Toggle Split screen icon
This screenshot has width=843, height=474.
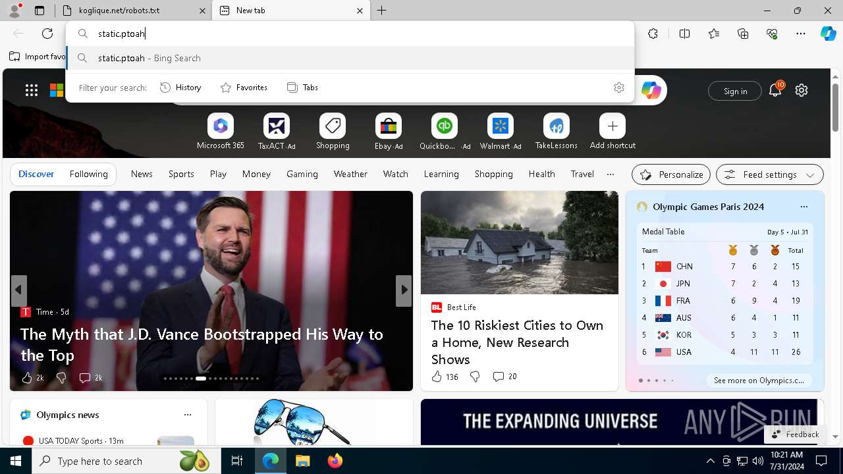point(684,34)
